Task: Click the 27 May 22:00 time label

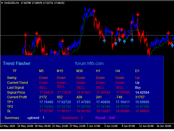Action: (x=77, y=126)
